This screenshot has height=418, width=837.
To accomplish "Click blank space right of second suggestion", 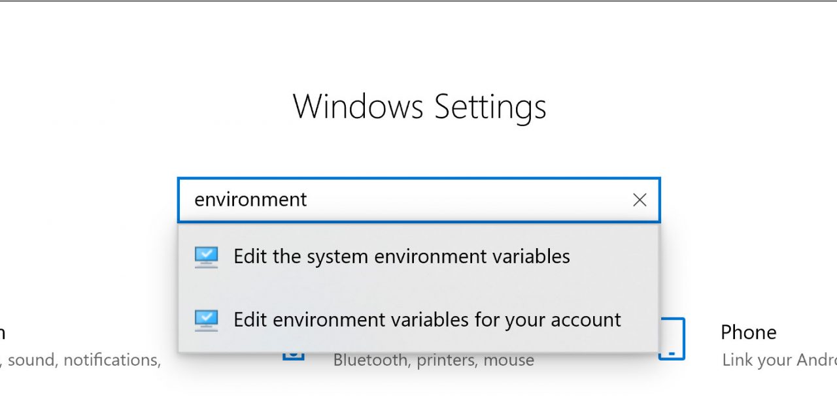I will (x=641, y=320).
